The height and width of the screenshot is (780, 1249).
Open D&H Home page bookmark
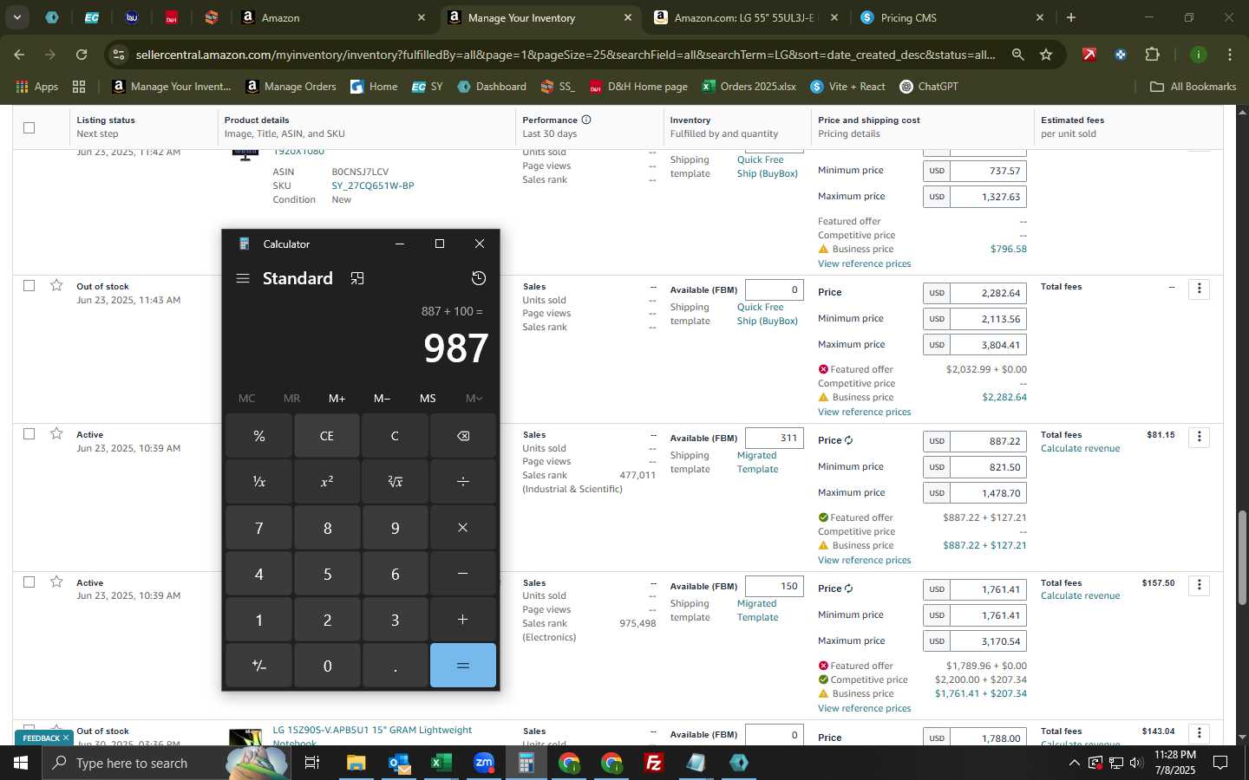click(x=638, y=87)
